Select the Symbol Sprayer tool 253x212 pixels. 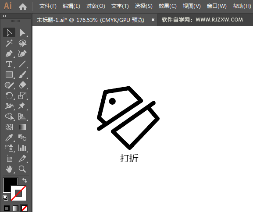(x=9, y=148)
